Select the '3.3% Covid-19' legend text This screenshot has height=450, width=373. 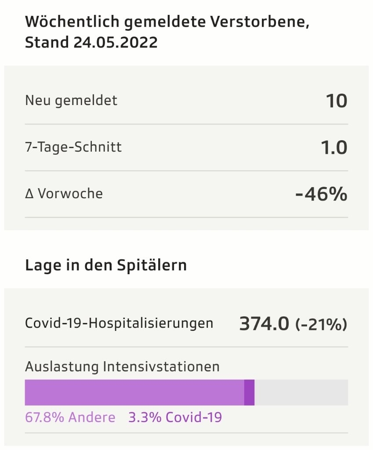(x=175, y=417)
